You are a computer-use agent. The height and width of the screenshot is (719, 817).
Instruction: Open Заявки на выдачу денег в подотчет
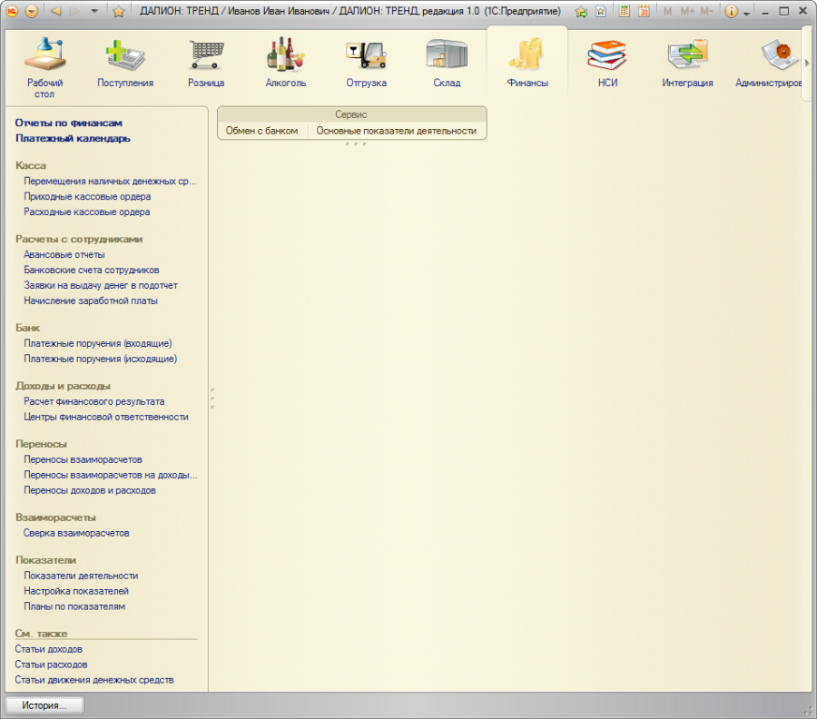coord(101,286)
